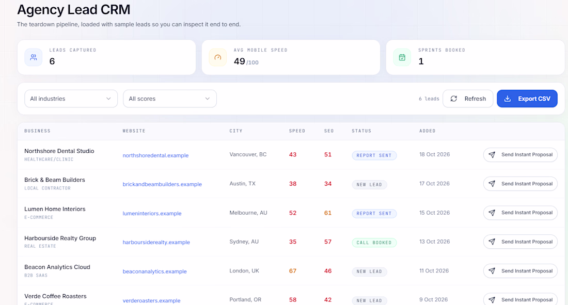Click the download icon on Export CSV
The height and width of the screenshot is (305, 568).
(x=508, y=99)
